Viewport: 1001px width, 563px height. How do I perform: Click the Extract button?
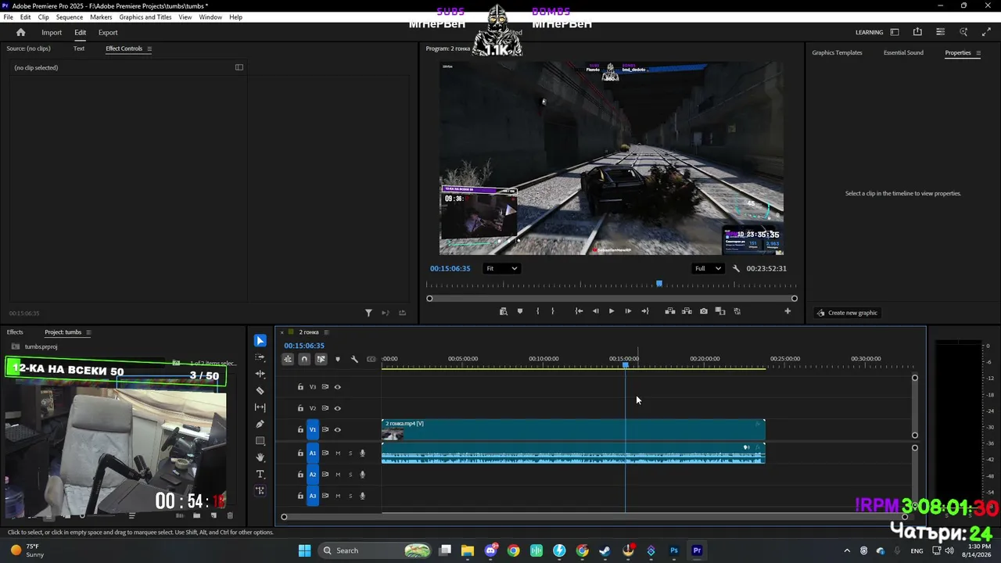coord(687,311)
